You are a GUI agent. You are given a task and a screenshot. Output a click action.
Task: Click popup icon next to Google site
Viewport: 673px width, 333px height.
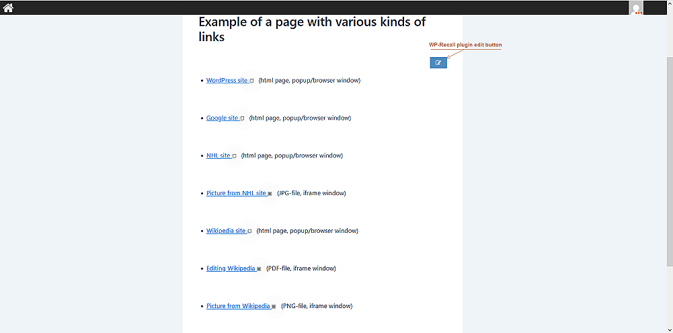pyautogui.click(x=242, y=118)
